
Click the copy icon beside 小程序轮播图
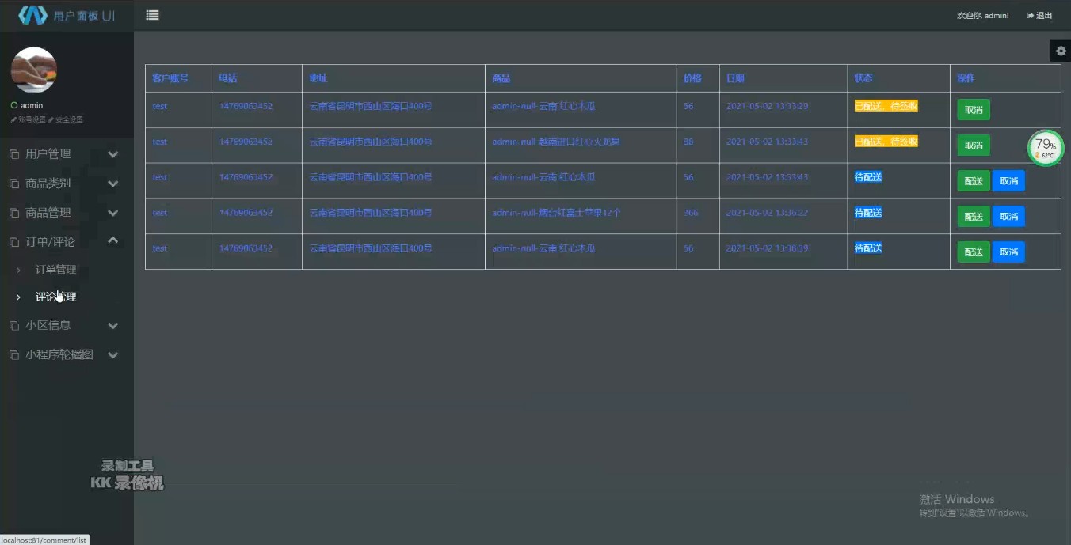(x=13, y=355)
